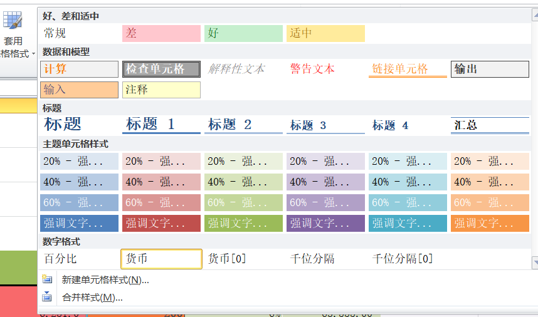The height and width of the screenshot is (317, 538).
Task: Open the 套用表格格式 dropdown arrow
Action: (x=33, y=55)
